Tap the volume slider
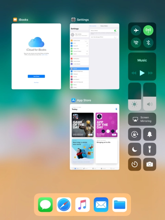The image size is (165, 220). tap(150, 97)
